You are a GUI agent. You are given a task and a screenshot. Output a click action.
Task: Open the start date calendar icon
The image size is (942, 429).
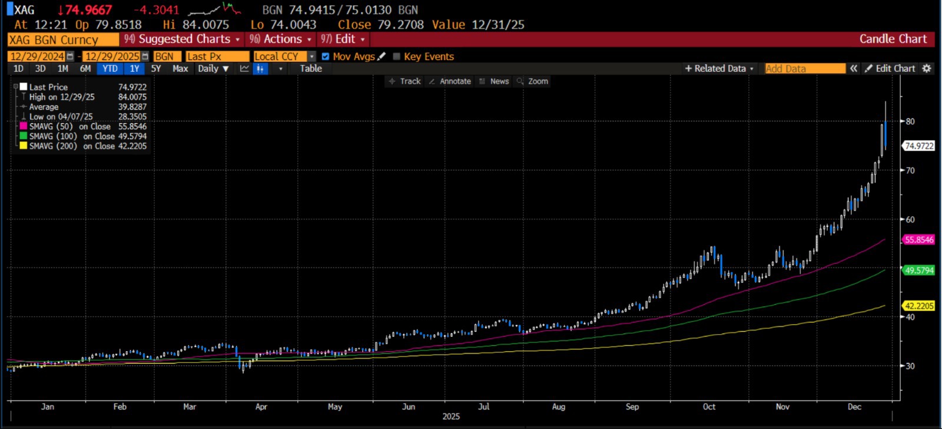(70, 57)
